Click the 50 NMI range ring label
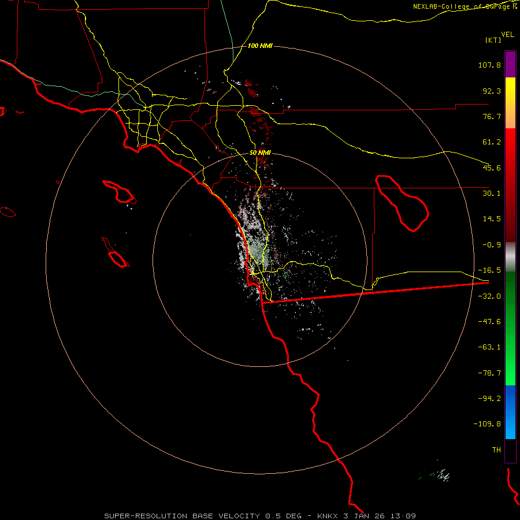This screenshot has width=520, height=520. [x=260, y=153]
